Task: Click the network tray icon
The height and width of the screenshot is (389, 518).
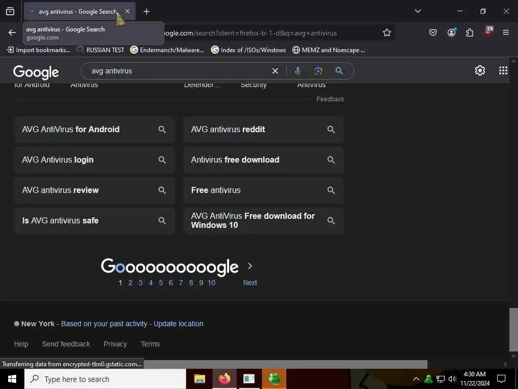Action: [441, 379]
